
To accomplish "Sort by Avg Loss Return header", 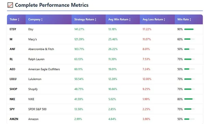I will pos(154,20).
